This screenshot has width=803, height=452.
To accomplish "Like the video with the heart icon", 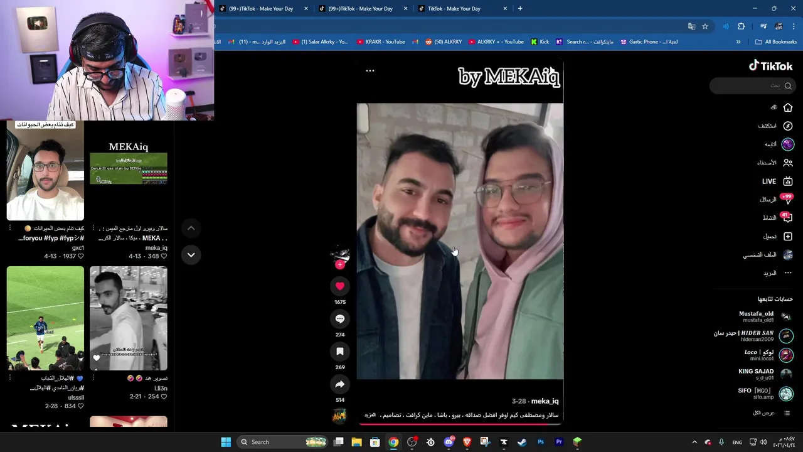I will (340, 286).
